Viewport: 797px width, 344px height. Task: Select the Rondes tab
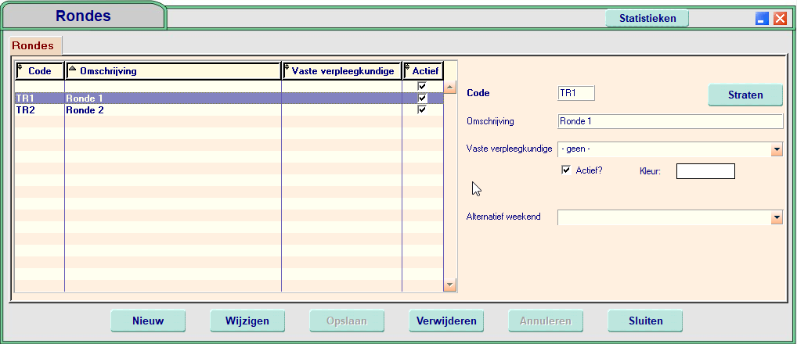pos(33,45)
